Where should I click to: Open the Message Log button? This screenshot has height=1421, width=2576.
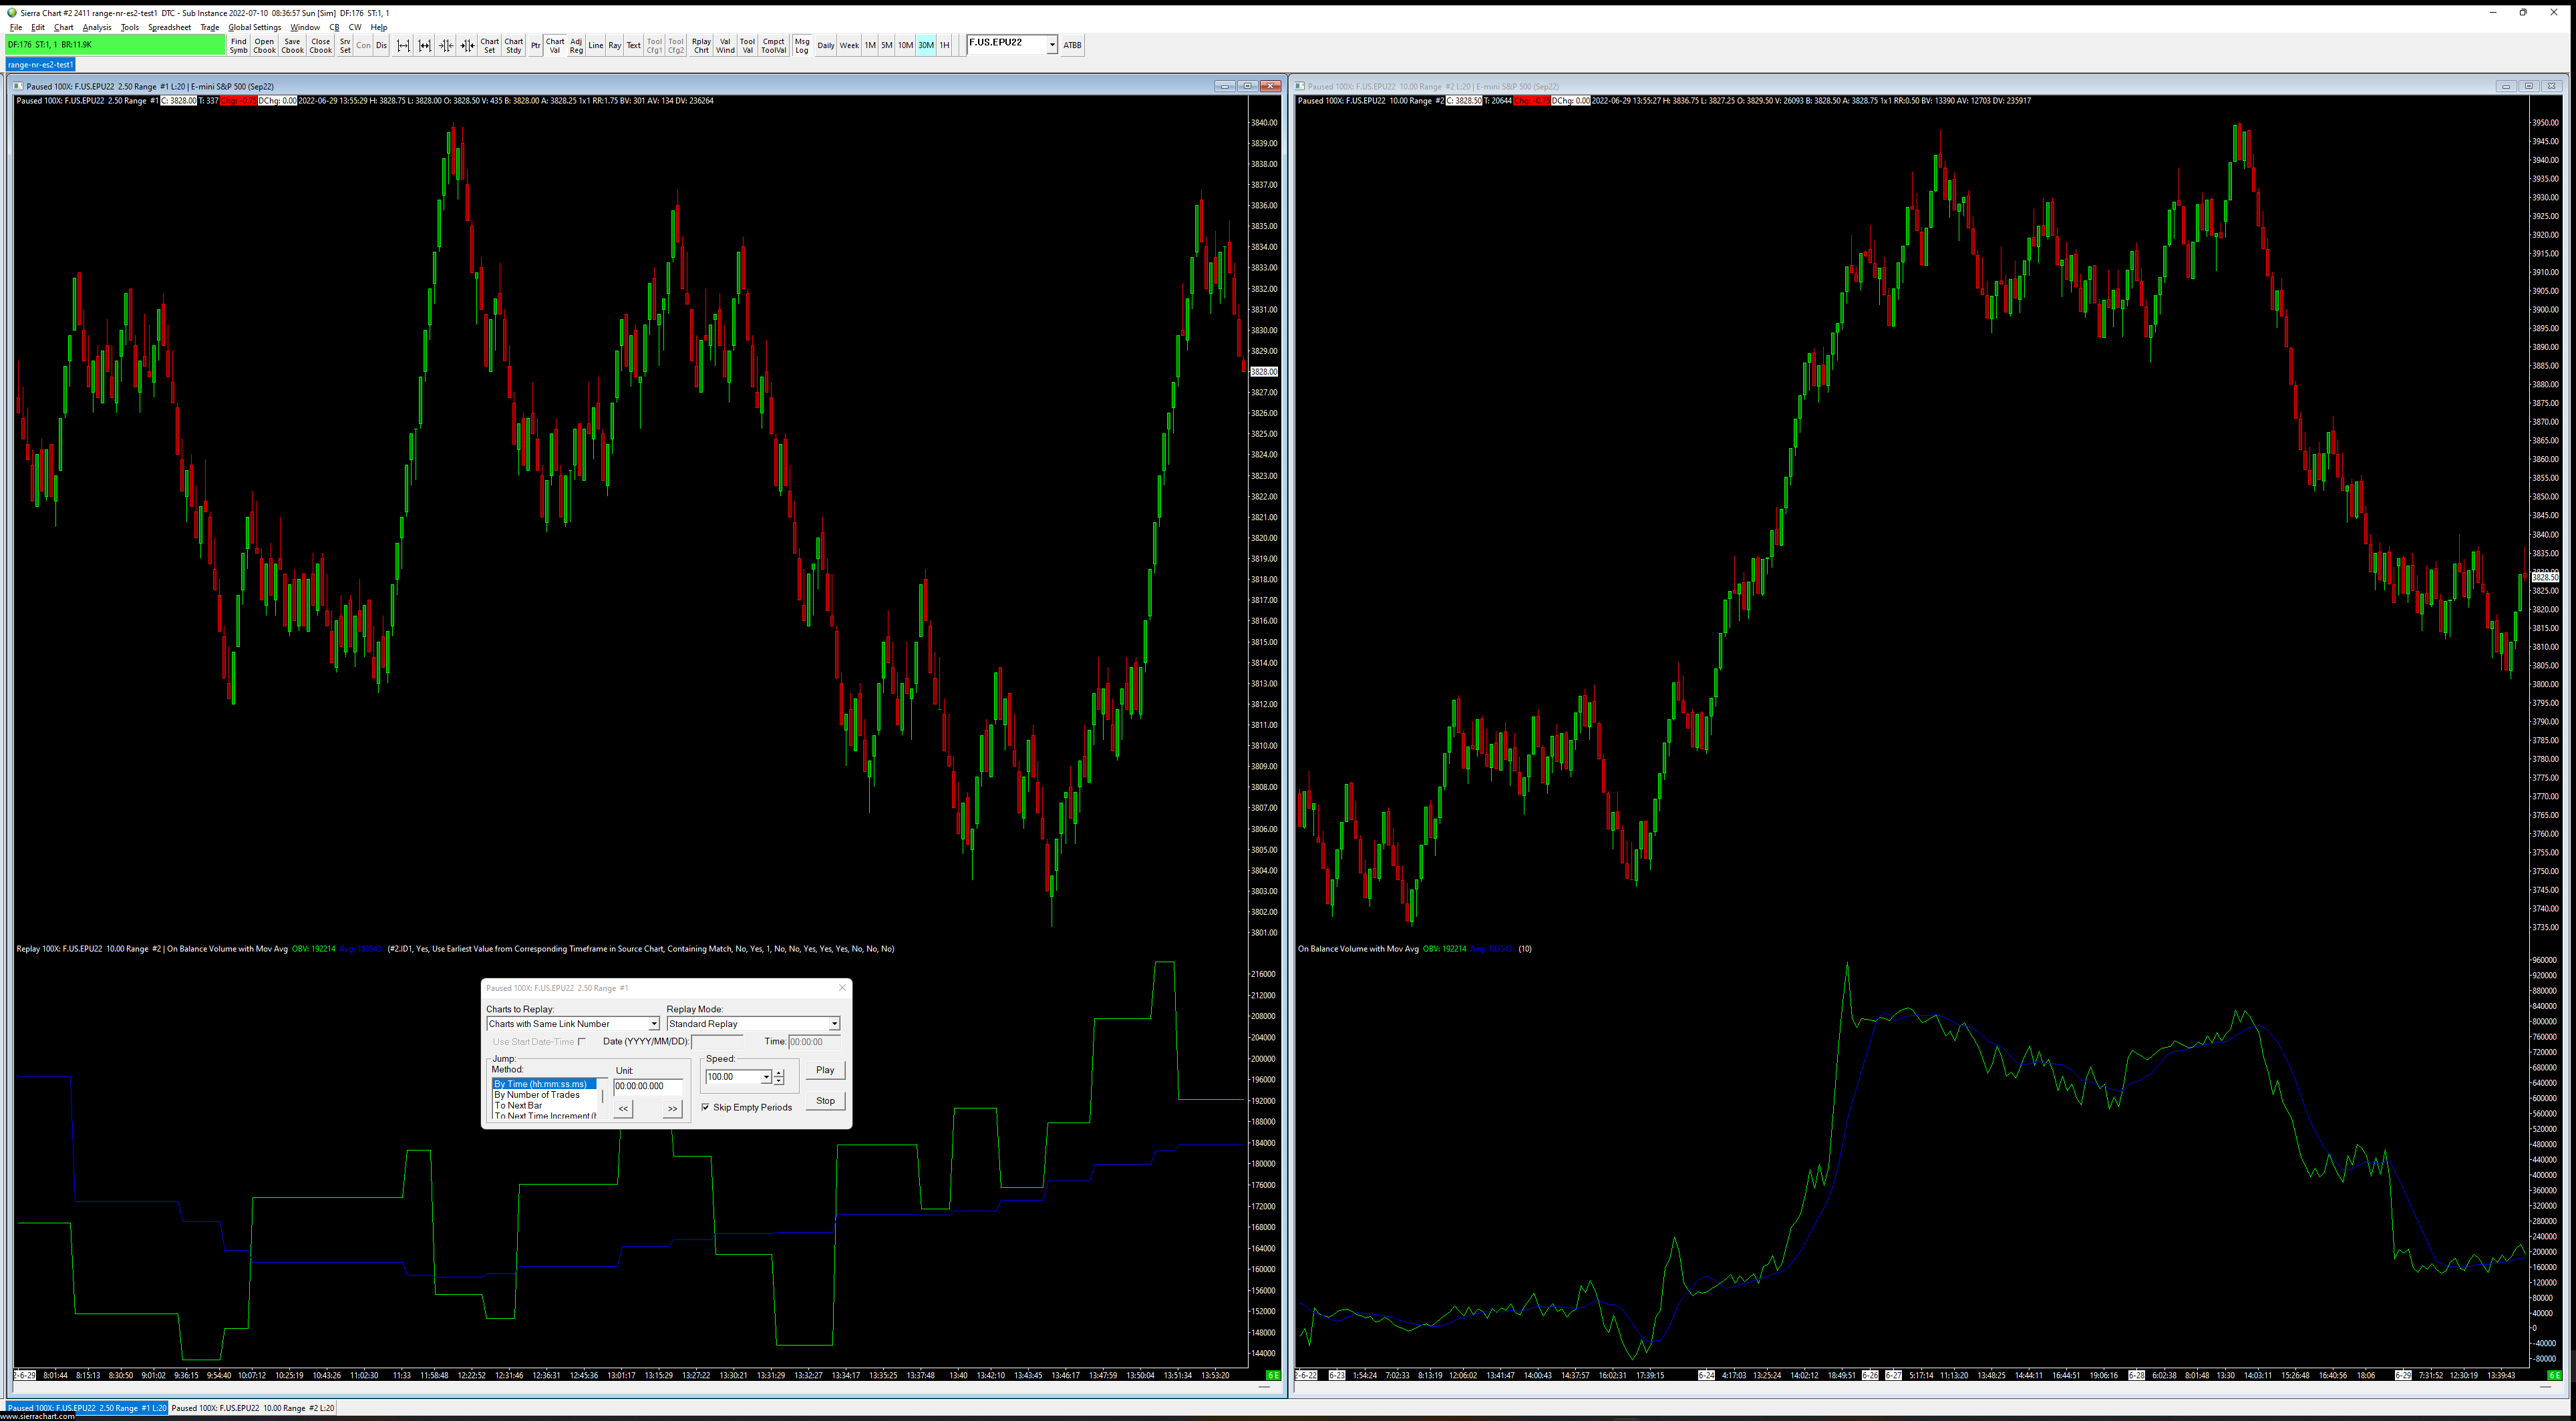(801, 45)
